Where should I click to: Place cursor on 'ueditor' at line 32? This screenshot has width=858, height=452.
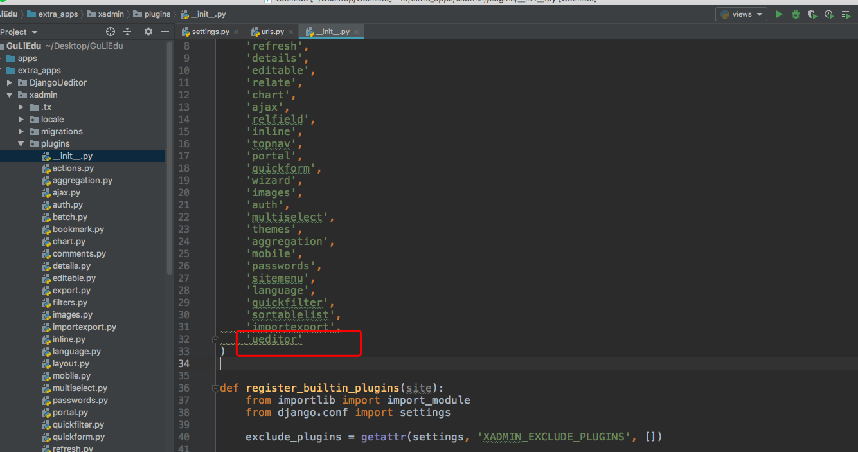(274, 339)
